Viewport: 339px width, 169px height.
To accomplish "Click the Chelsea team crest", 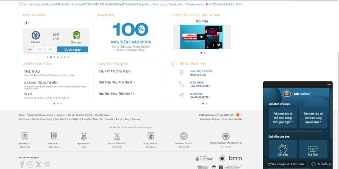I will coord(36,35).
